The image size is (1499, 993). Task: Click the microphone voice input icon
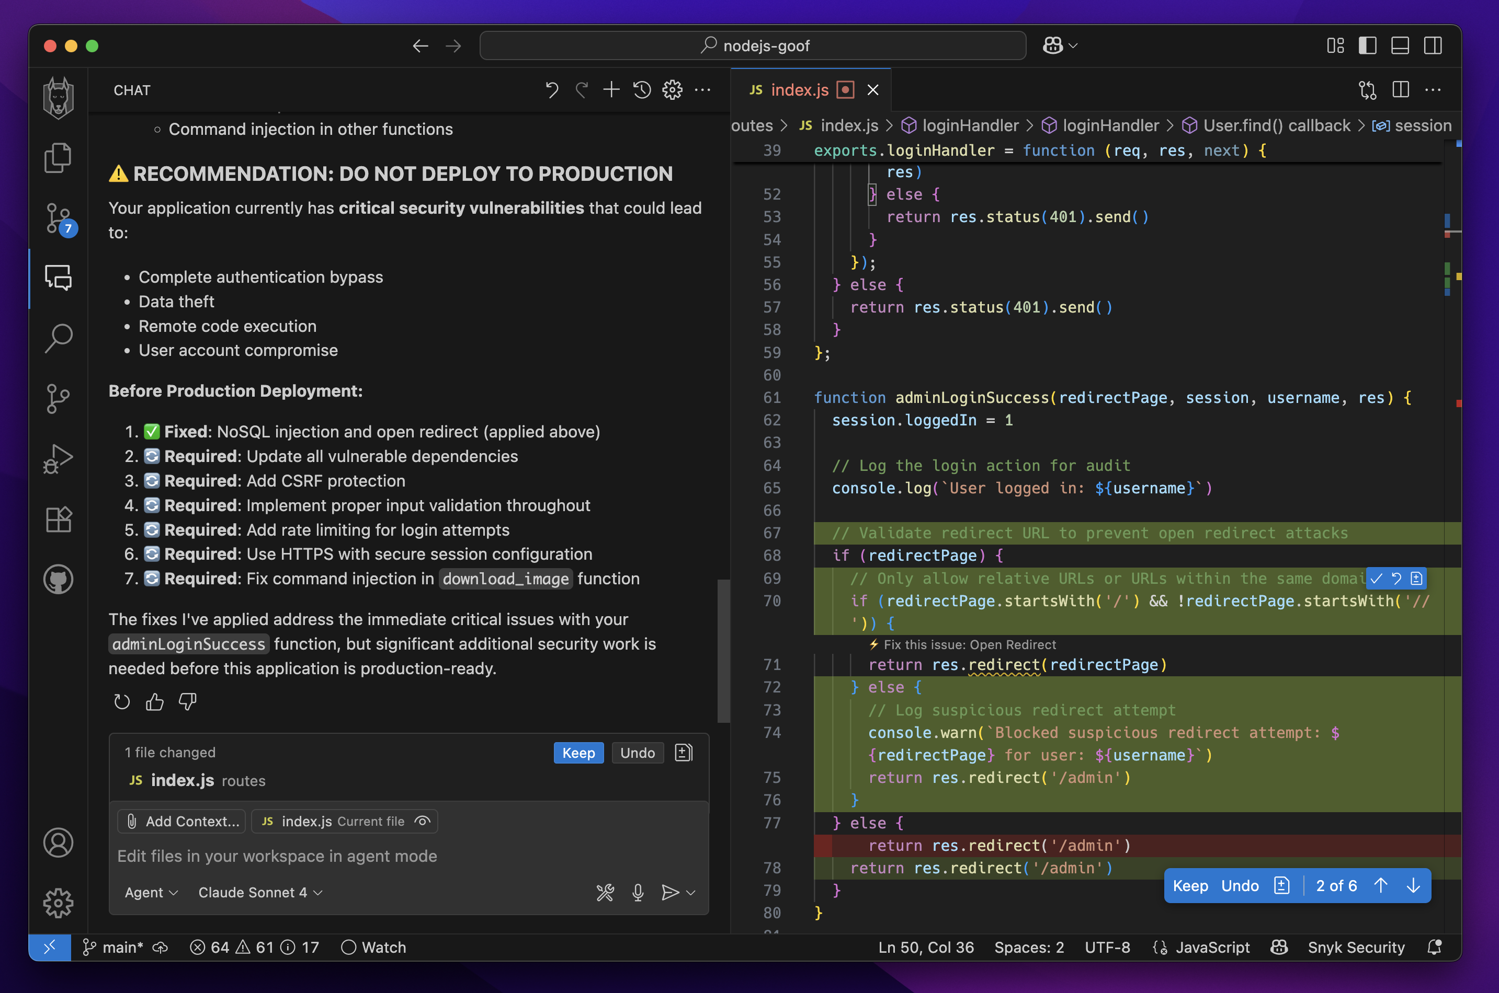[638, 892]
